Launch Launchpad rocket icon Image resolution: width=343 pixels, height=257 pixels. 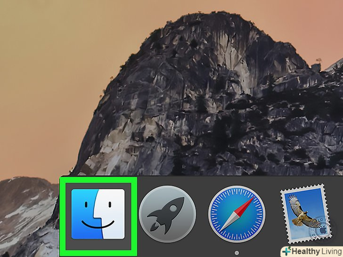pos(167,214)
